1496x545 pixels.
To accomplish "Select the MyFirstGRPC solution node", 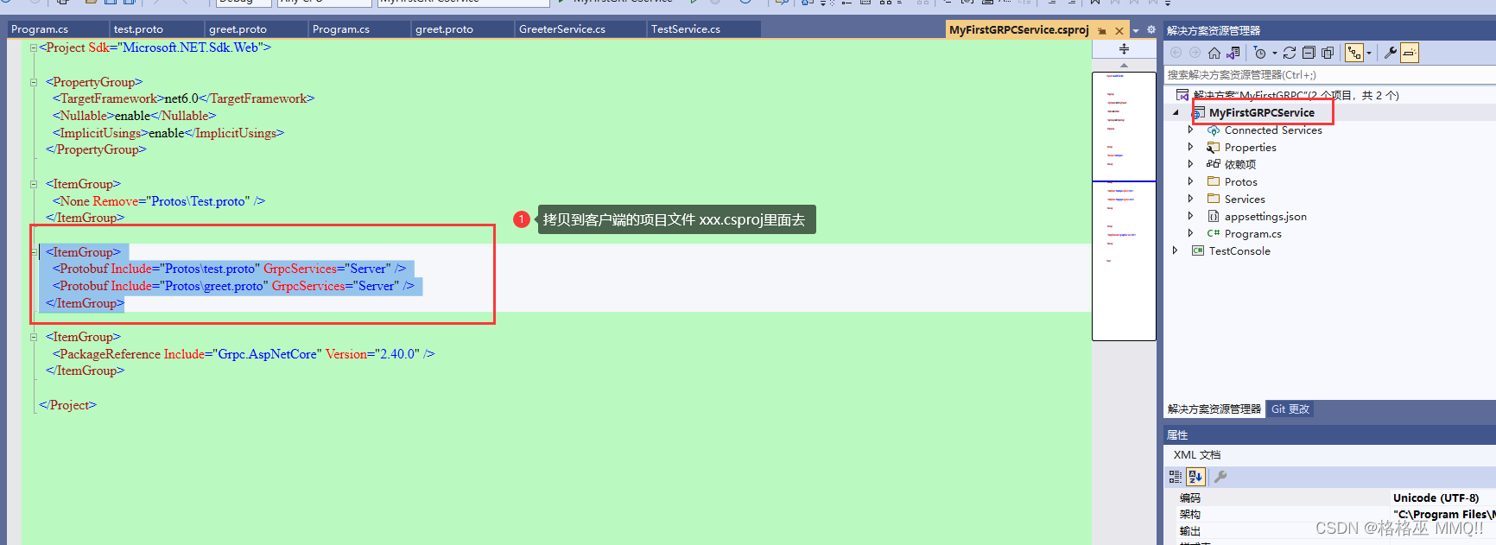I will tap(1296, 95).
